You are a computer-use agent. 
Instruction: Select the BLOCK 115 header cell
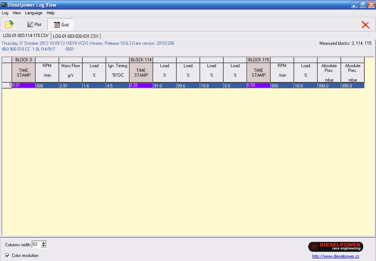pyautogui.click(x=258, y=60)
